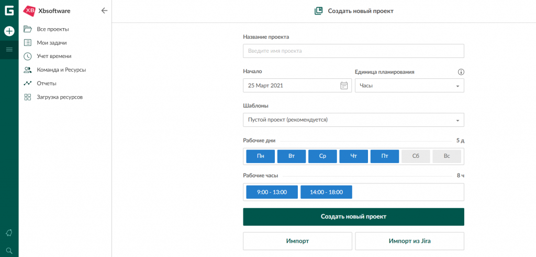The width and height of the screenshot is (536, 257).
Task: Toggle Sunday (Вс) working day
Action: pyautogui.click(x=446, y=156)
